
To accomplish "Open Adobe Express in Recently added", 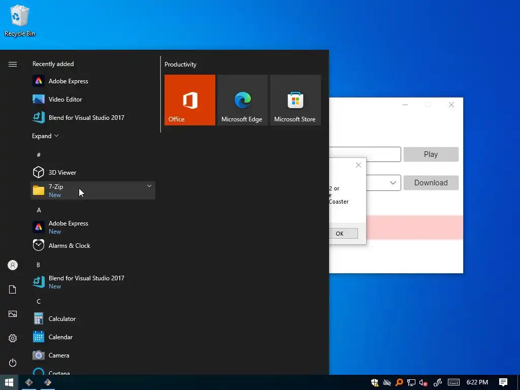I will pos(93,81).
